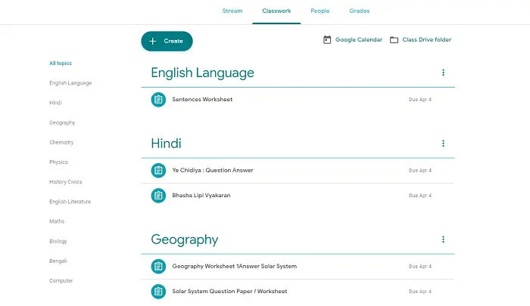
Task: Open the three-dot menu for English Language topic
Action: [443, 73]
